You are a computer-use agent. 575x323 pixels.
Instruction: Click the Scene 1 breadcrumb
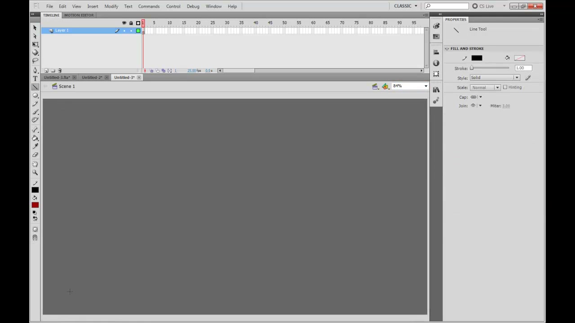(66, 86)
